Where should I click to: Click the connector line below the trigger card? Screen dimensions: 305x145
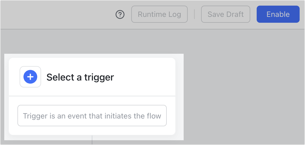[92, 140]
